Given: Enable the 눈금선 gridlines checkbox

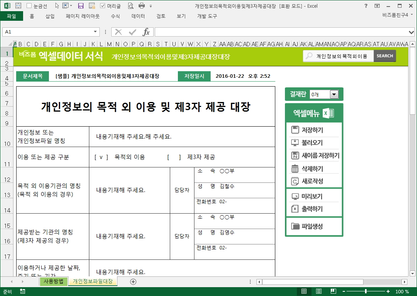Looking at the screenshot, I should tap(29, 6).
